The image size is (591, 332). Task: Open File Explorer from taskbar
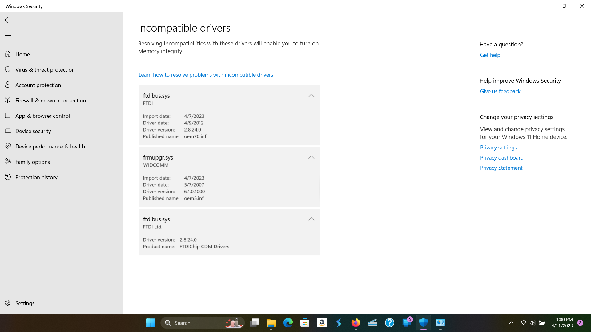pyautogui.click(x=271, y=323)
